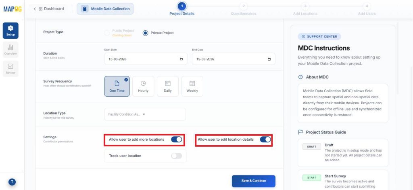
Task: Go to Questionnaires step 2
Action: [243, 6]
